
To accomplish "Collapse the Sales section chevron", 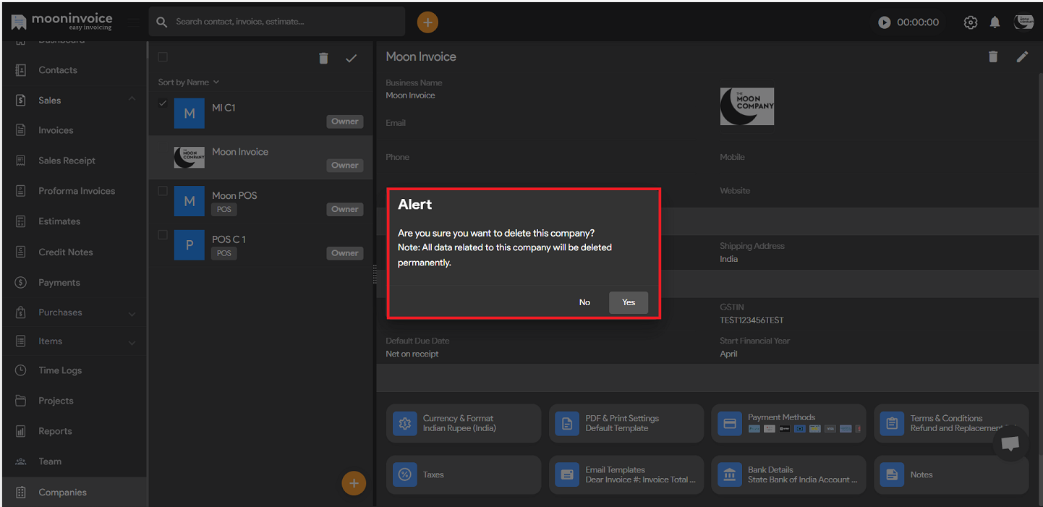I will pos(132,99).
